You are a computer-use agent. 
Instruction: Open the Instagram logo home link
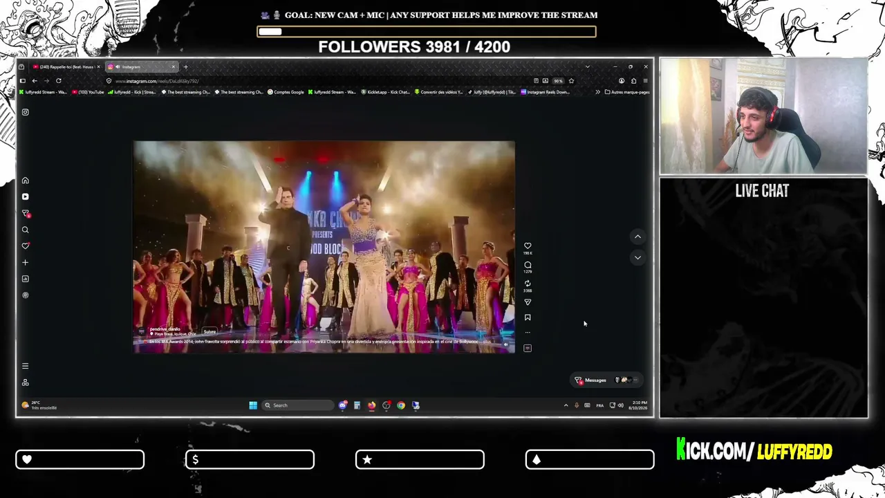25,112
